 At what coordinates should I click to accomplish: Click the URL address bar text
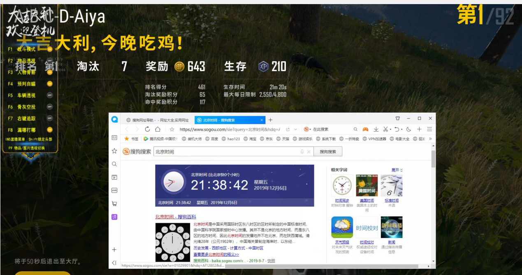pos(230,129)
